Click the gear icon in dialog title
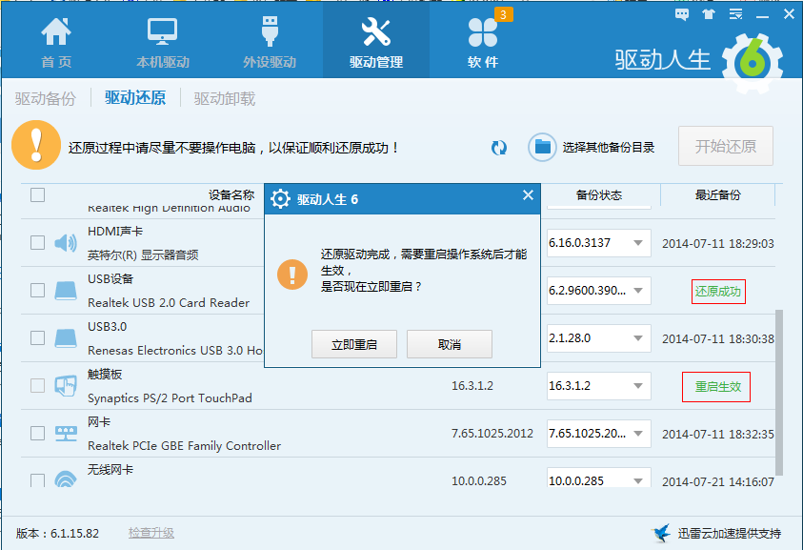 pos(280,199)
